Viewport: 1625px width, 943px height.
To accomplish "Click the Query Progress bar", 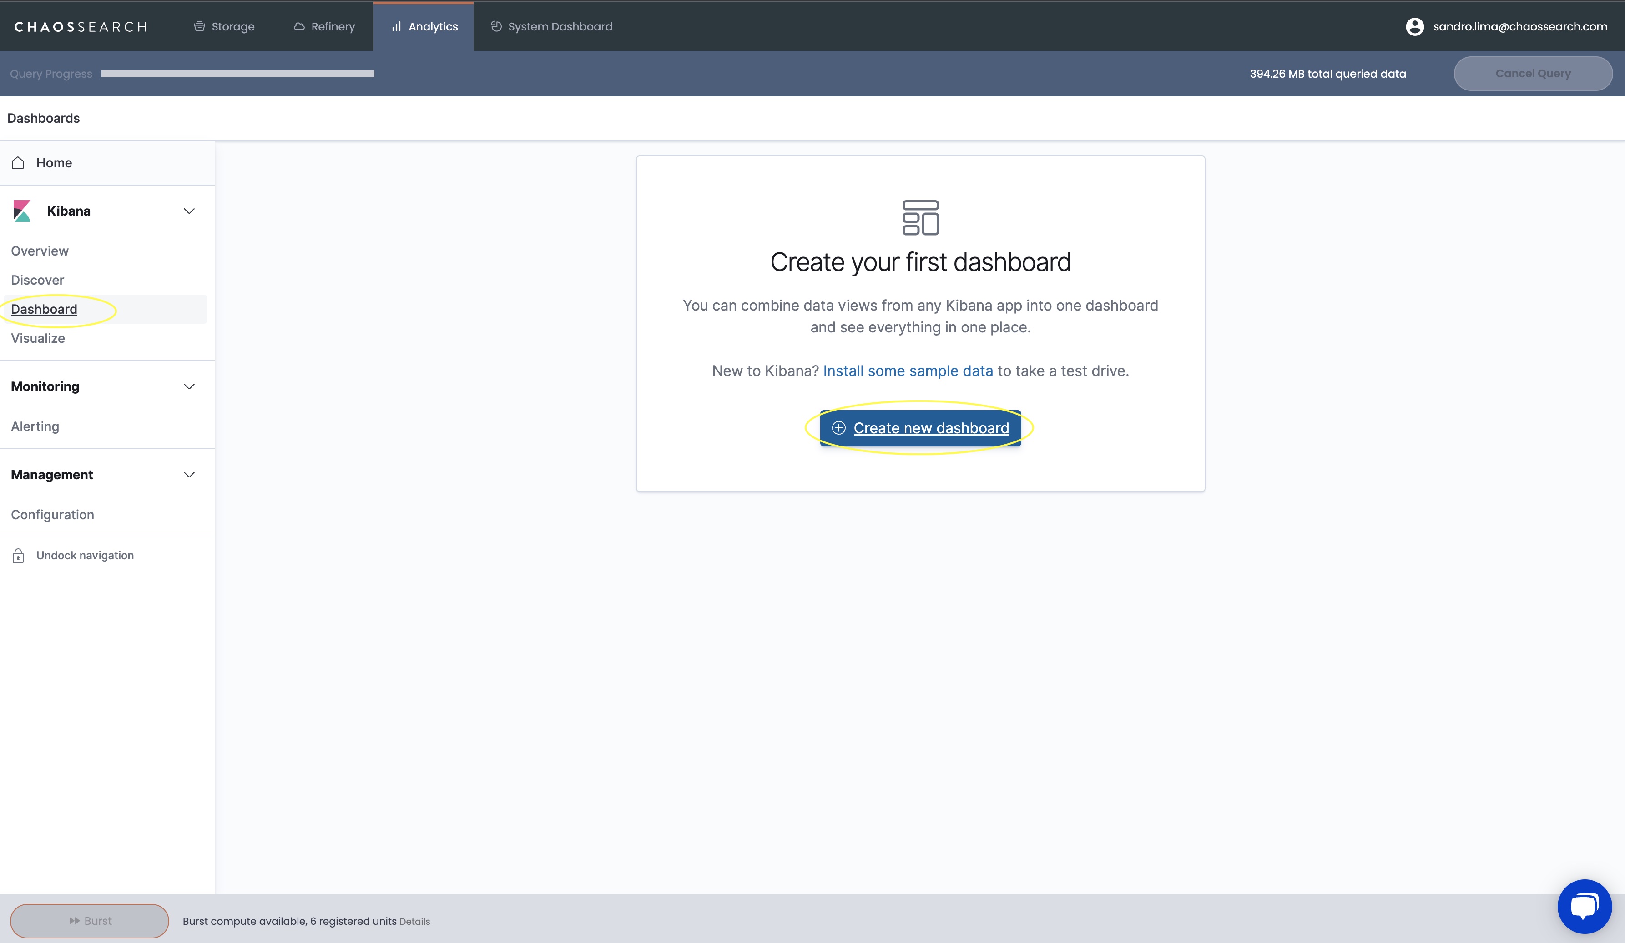I will click(237, 74).
